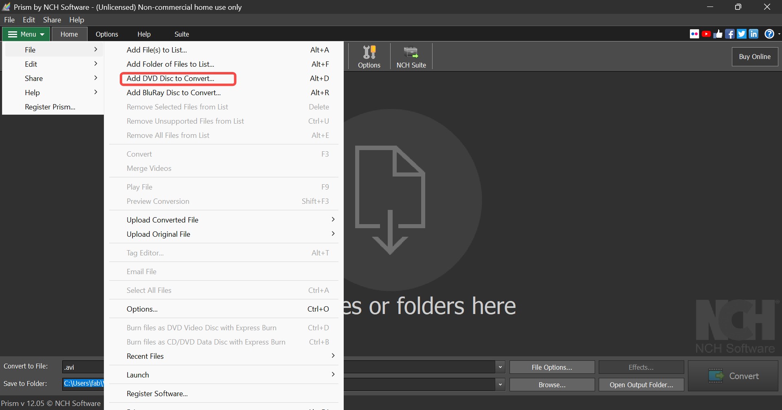Launch NCH Suite from the toolbar
Screen dimensions: 782x410
click(411, 56)
